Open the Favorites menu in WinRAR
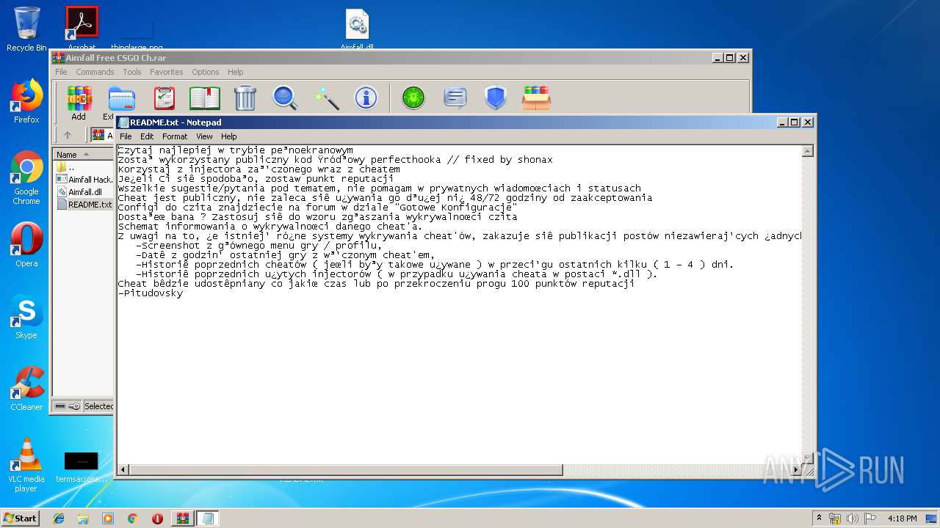940x528 pixels. point(167,72)
